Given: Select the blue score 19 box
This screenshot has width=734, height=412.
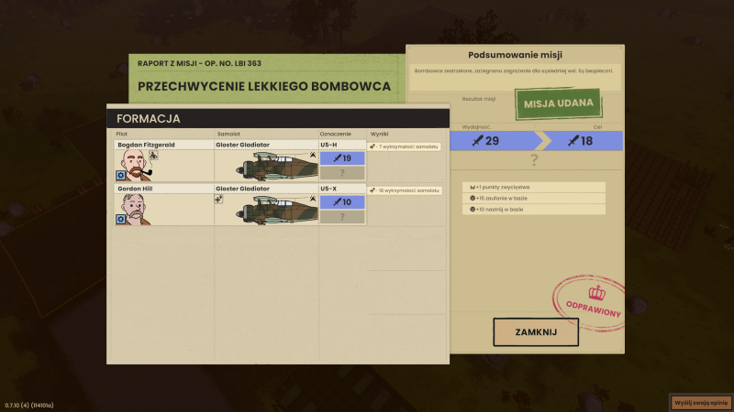Looking at the screenshot, I should pyautogui.click(x=341, y=158).
